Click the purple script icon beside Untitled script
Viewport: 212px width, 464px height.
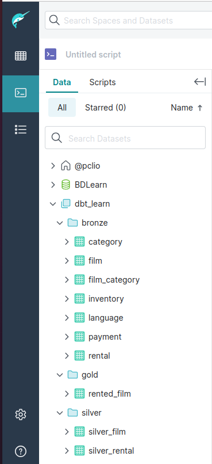point(51,55)
